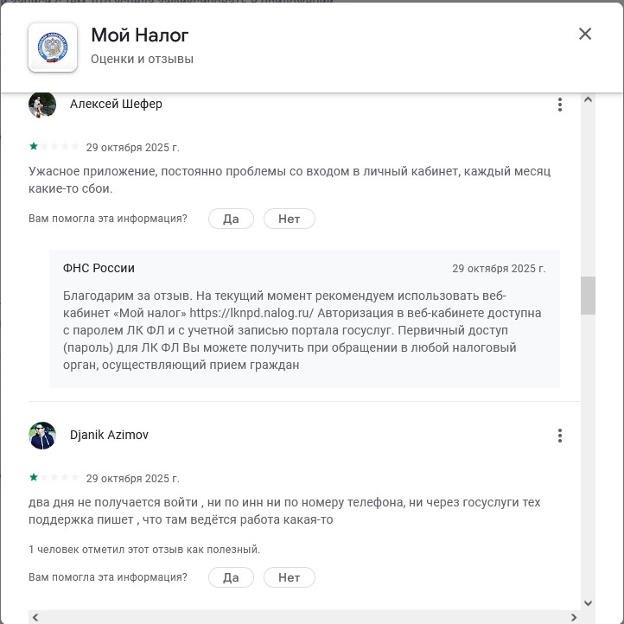Click the one-star rating on Алексей's review
The width and height of the screenshot is (624, 624).
pos(34,146)
